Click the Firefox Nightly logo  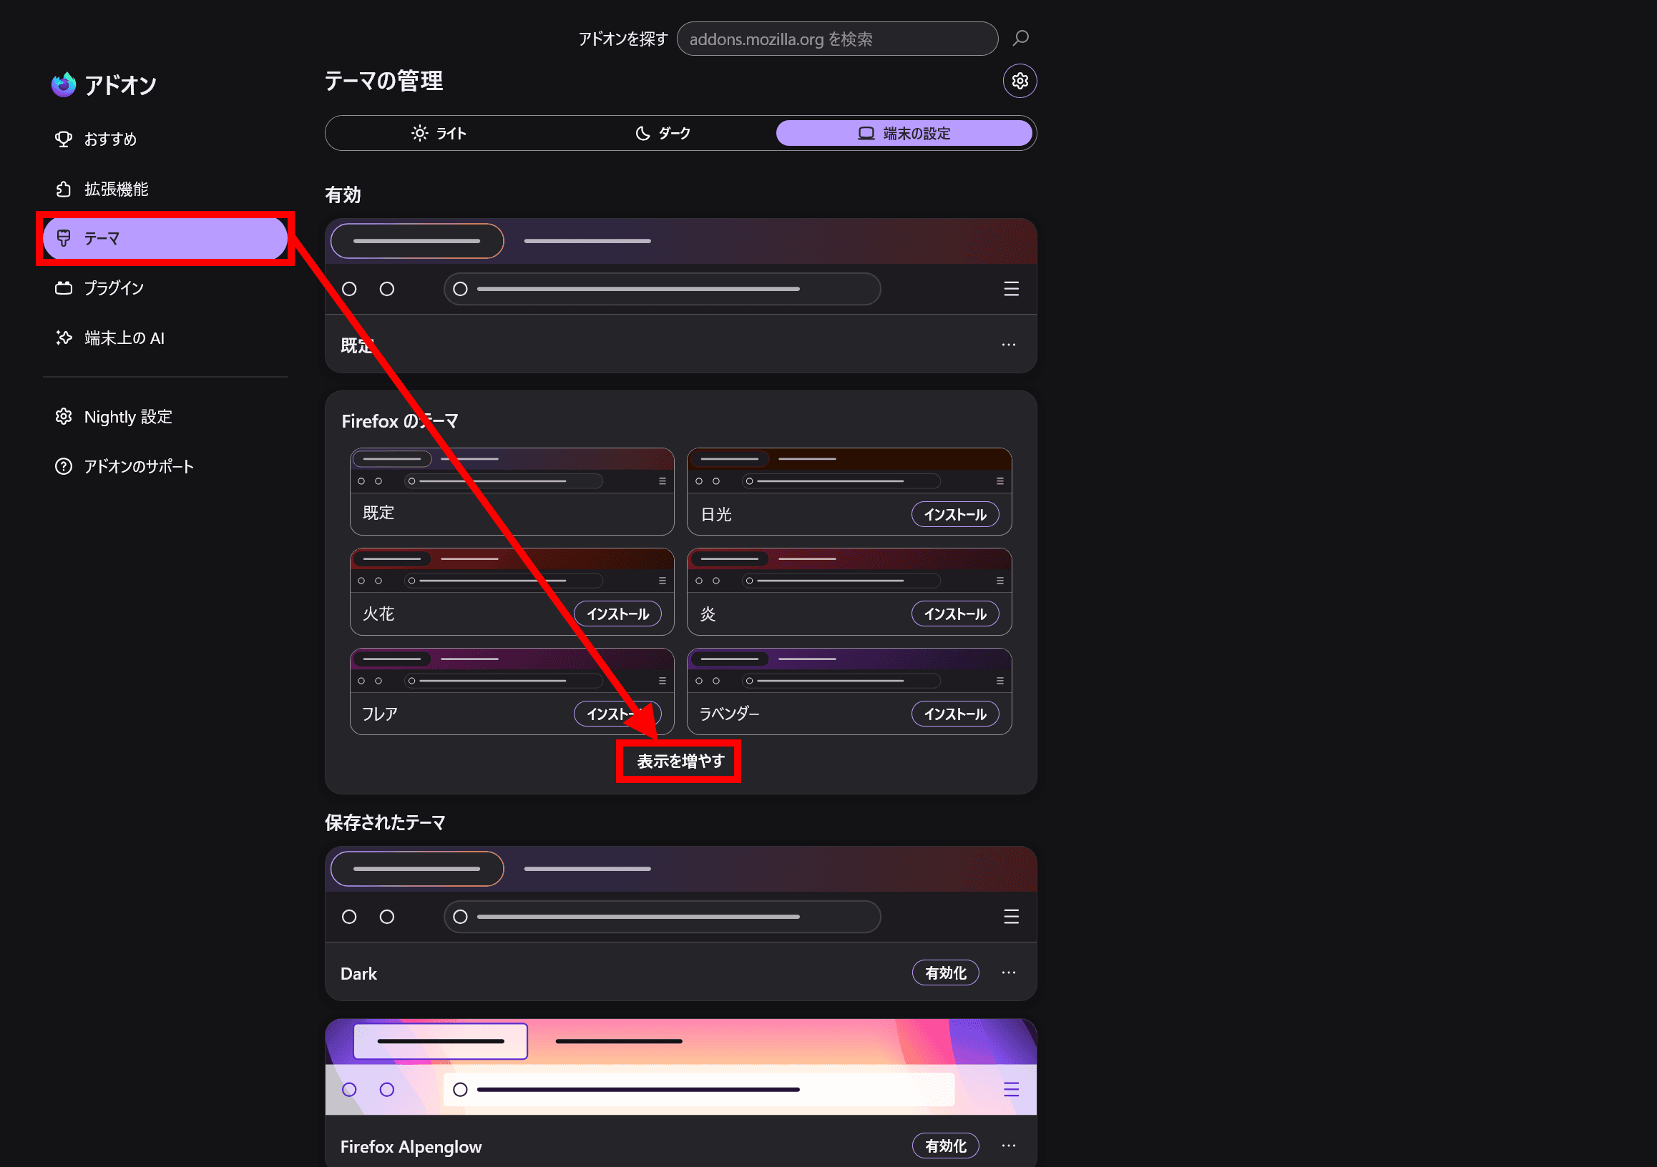(64, 84)
